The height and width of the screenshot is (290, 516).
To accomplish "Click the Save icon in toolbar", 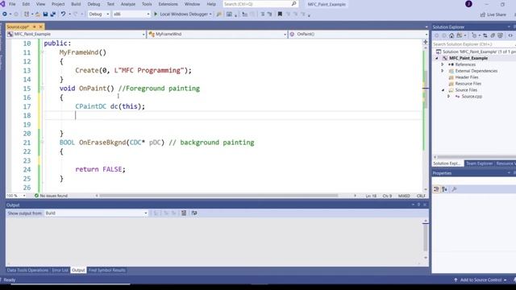I will point(45,14).
